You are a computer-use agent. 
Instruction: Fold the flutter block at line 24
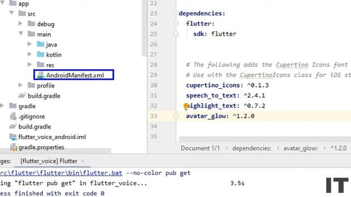click(175, 24)
